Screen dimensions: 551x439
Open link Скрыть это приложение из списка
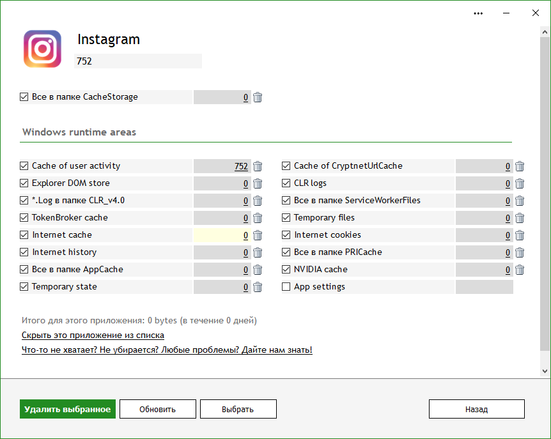[x=93, y=335]
